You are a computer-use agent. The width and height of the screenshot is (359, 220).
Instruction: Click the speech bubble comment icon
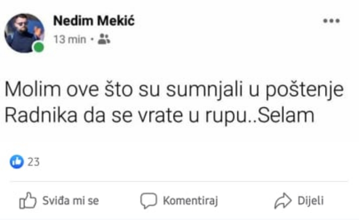[149, 200]
